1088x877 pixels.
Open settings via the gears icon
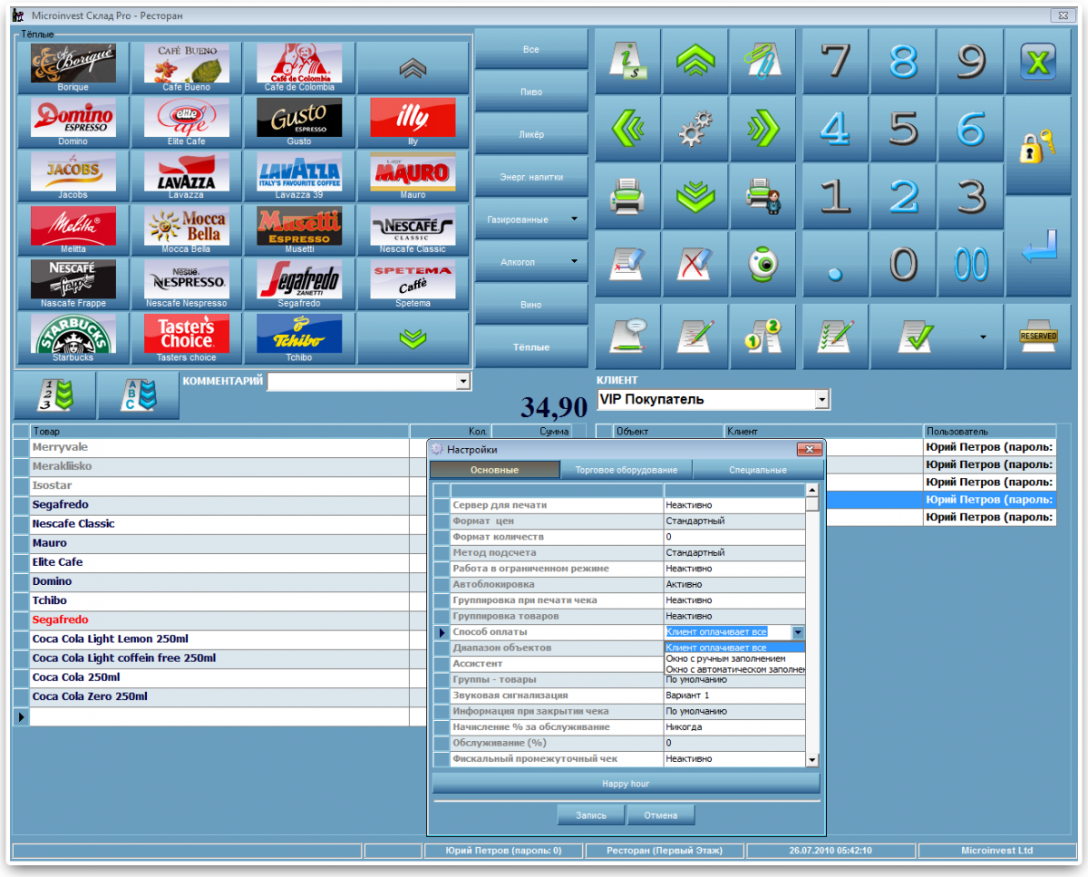click(x=695, y=129)
